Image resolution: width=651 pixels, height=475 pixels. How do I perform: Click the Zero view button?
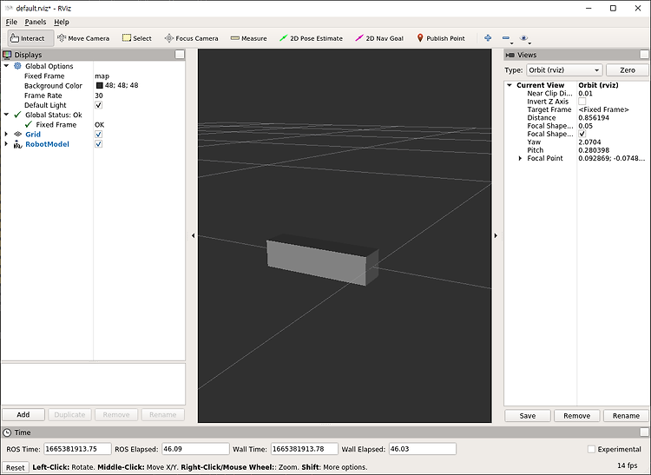[x=627, y=70]
